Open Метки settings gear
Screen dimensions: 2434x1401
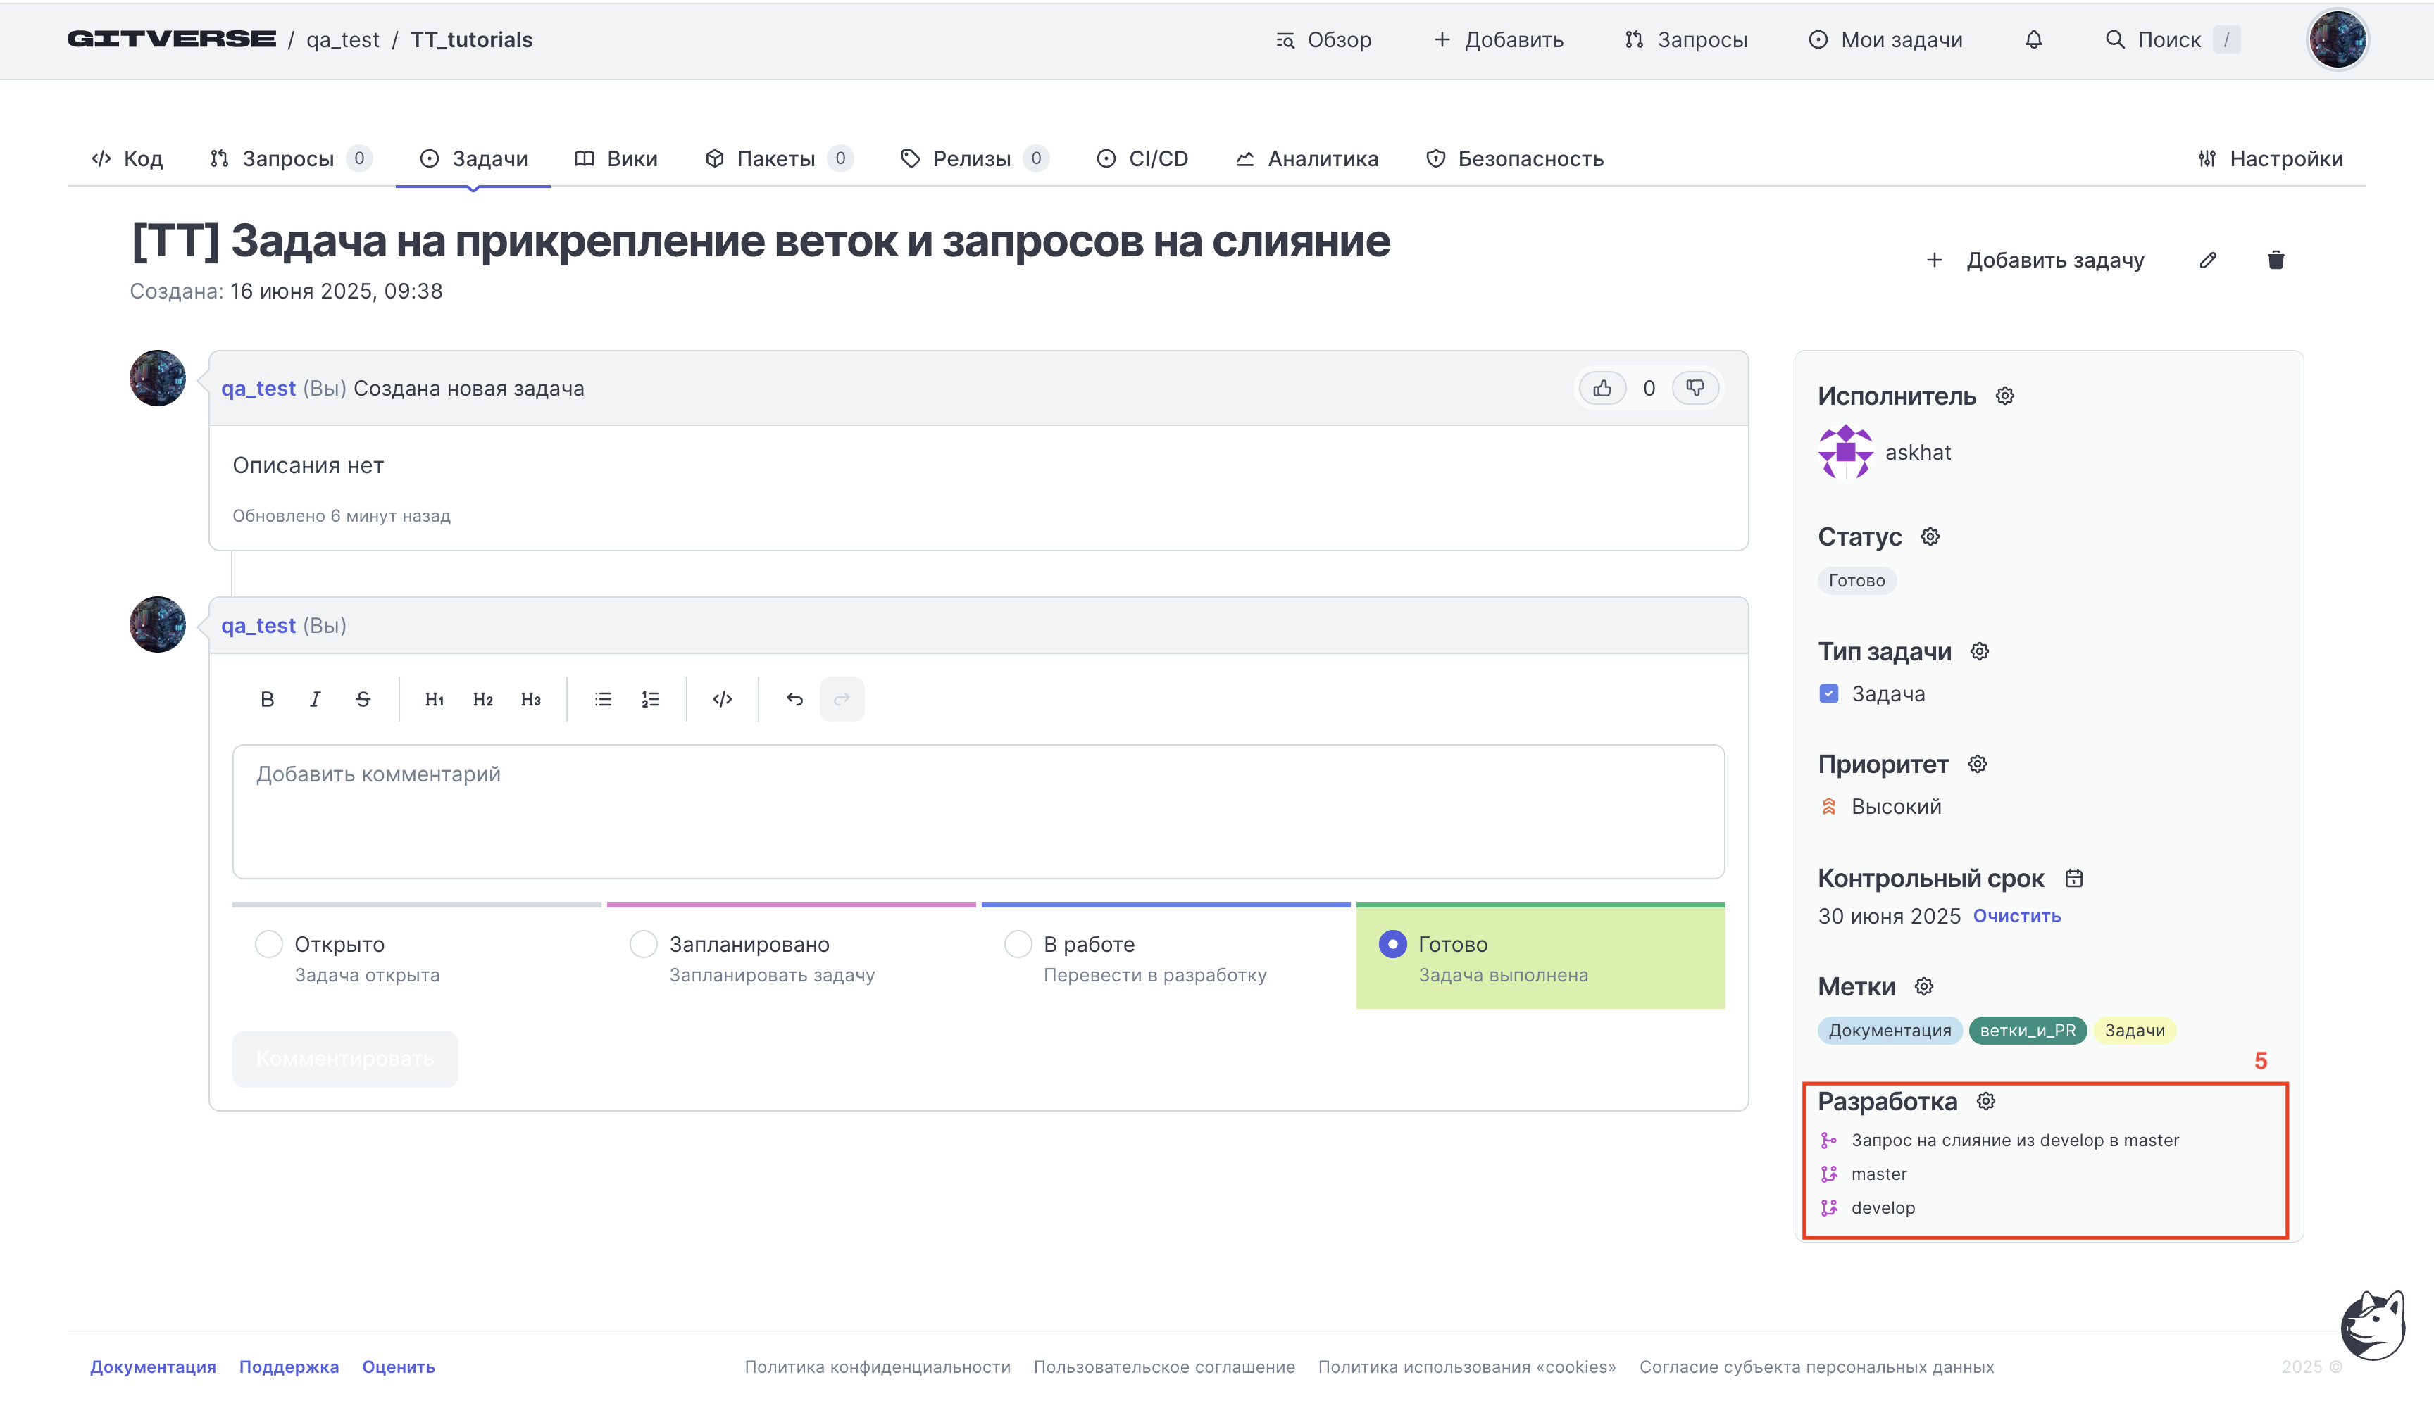coord(1923,987)
